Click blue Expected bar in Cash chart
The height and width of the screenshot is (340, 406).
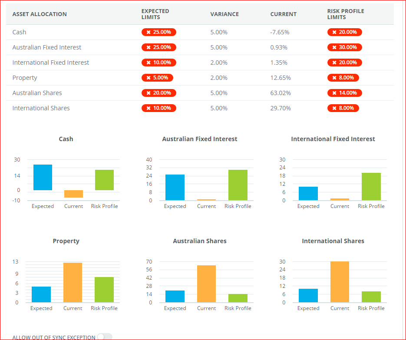pos(43,177)
